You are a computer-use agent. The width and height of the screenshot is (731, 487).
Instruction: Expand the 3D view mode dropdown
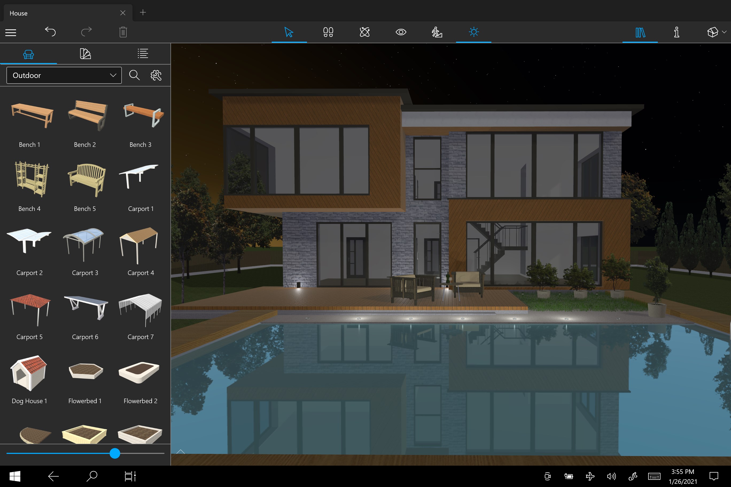[724, 32]
